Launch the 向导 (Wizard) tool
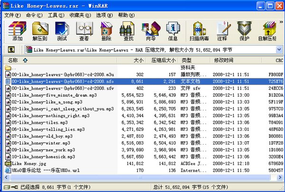Viewport: 285px width, 192px height. 151,31
